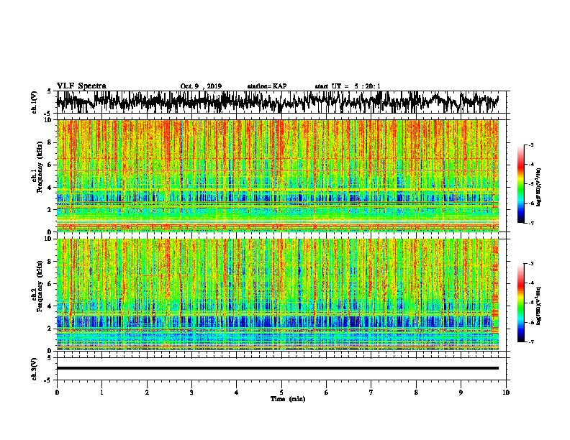Screen dimensions: 570x440
Task: Click the "-5" tick on ch.3(V) axis
Action: [49, 380]
